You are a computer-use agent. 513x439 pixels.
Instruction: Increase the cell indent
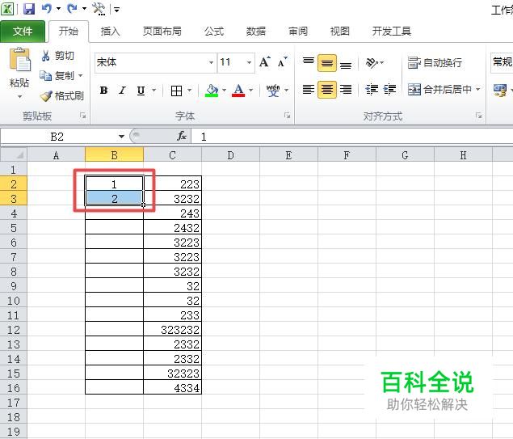[x=389, y=90]
